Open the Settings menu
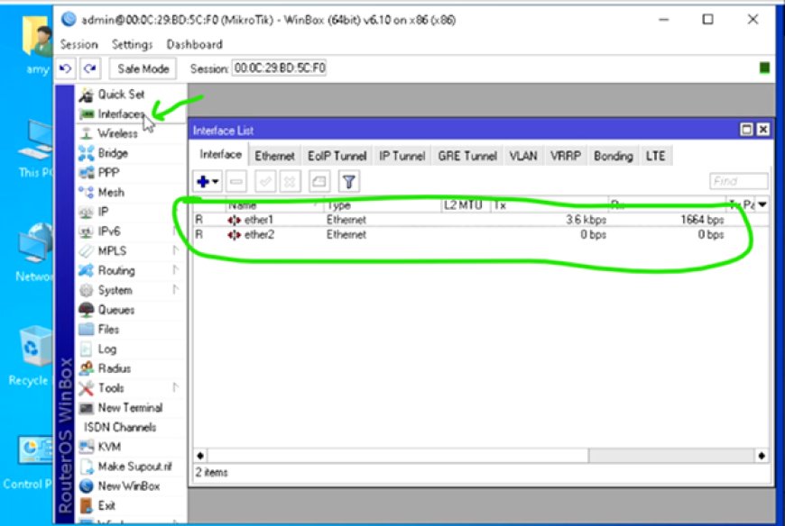785x526 pixels. [x=132, y=44]
